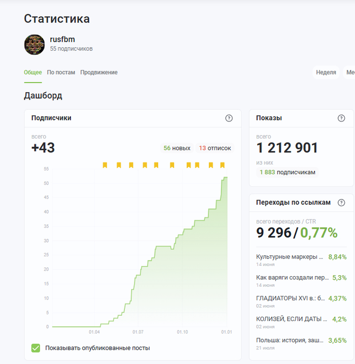Viewport: 355px width, 364px height.
Task: Open the Культурные маркеры post link
Action: (290, 257)
